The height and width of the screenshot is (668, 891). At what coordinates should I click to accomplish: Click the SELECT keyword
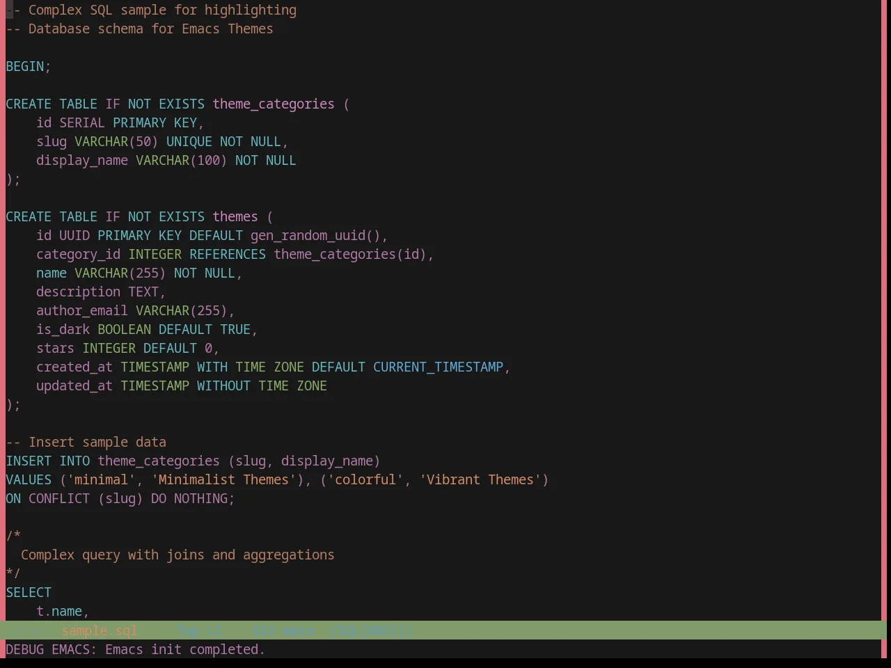[29, 592]
